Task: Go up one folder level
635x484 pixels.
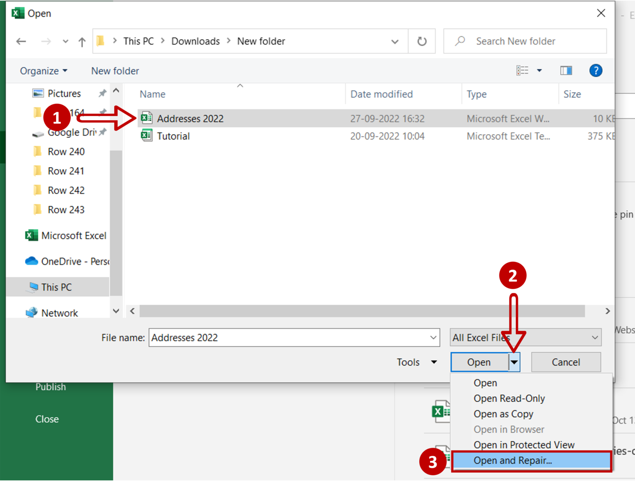Action: [82, 41]
